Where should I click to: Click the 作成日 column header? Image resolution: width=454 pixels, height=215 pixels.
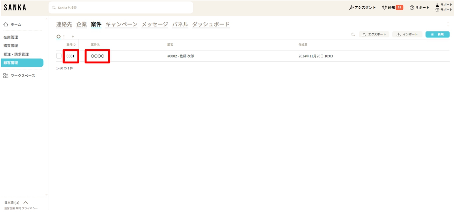tap(303, 45)
